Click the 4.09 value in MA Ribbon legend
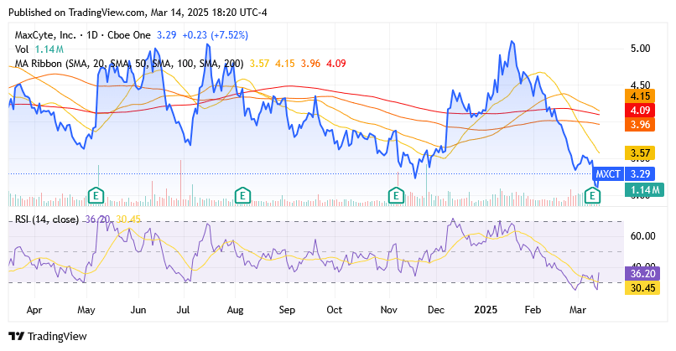Screen dimensions: 676x351 [x=336, y=64]
